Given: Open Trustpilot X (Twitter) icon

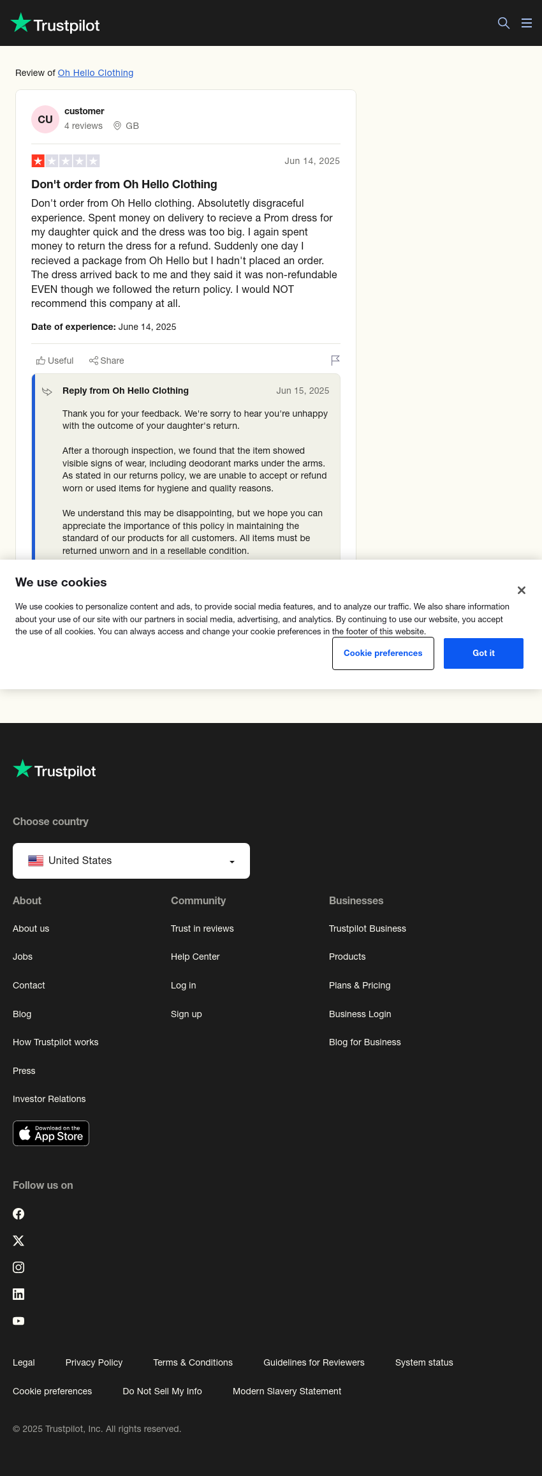Looking at the screenshot, I should (18, 1241).
